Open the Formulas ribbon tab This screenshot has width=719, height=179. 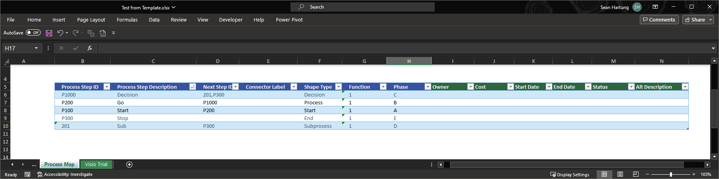(127, 20)
